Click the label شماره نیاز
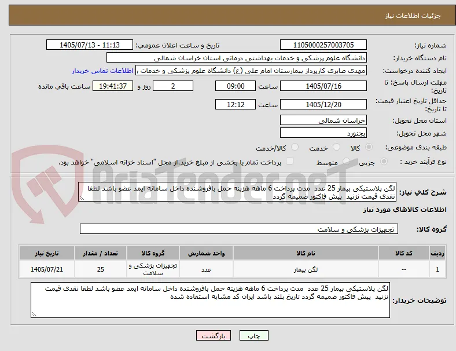This screenshot has width=456, height=351. click(431, 45)
